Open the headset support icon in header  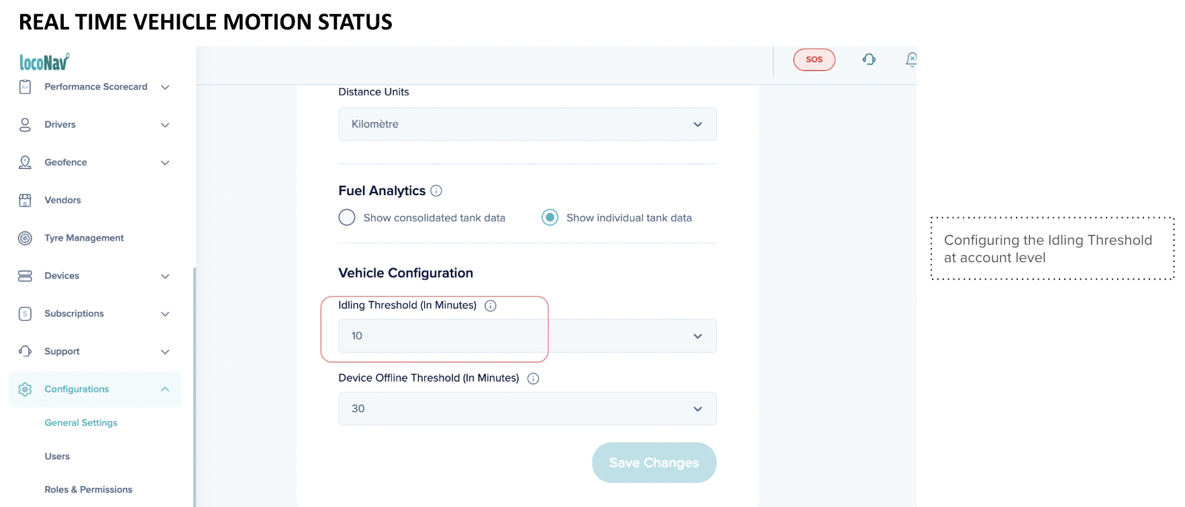coord(869,60)
